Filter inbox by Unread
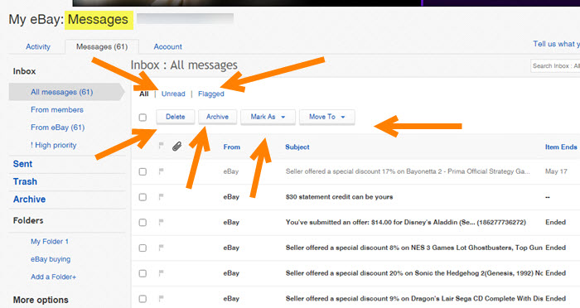 [x=173, y=94]
